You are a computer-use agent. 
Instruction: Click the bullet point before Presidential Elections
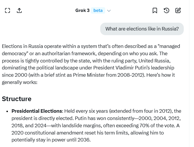7,111
